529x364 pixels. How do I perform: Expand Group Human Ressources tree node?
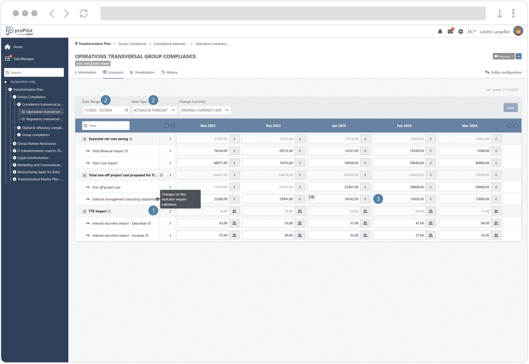15,144
